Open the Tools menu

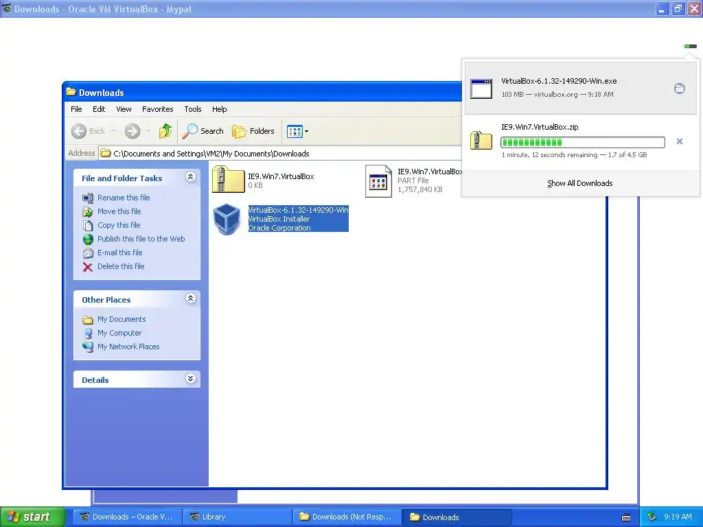click(x=193, y=109)
